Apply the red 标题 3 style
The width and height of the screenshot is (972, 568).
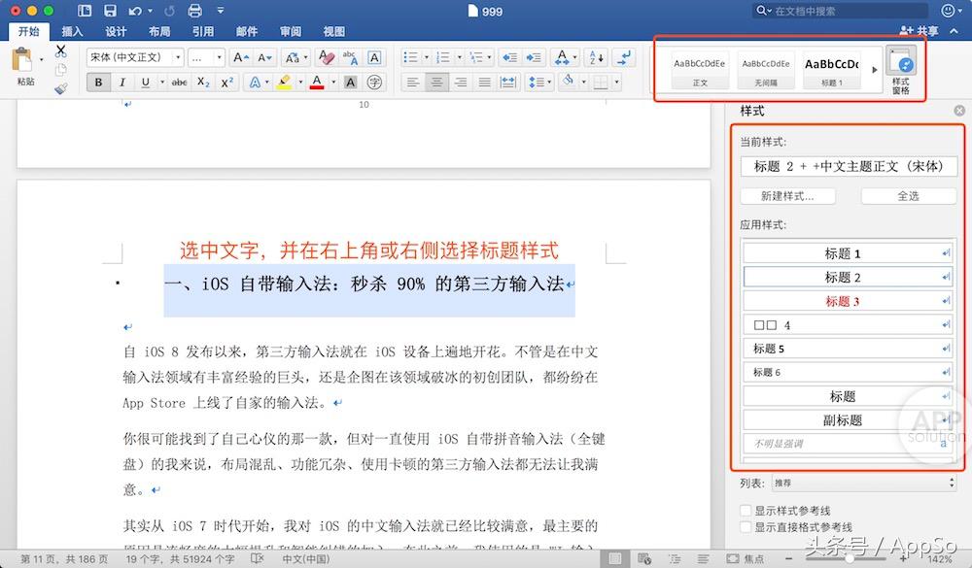coord(848,301)
